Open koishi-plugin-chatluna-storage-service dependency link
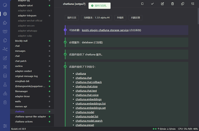Image resolution: width=199 pixels, height=131 pixels. [105, 30]
